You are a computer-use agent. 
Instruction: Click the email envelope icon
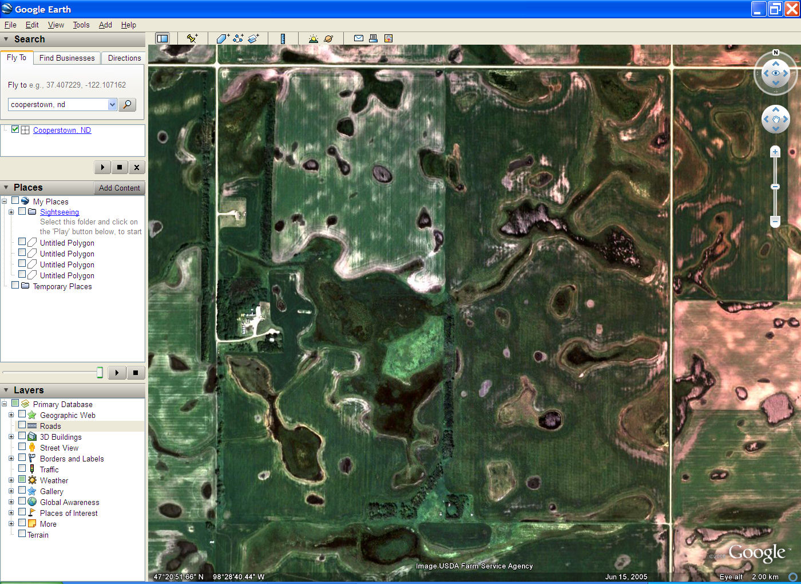359,38
